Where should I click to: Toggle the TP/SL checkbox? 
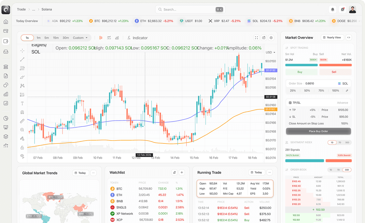click(290, 103)
